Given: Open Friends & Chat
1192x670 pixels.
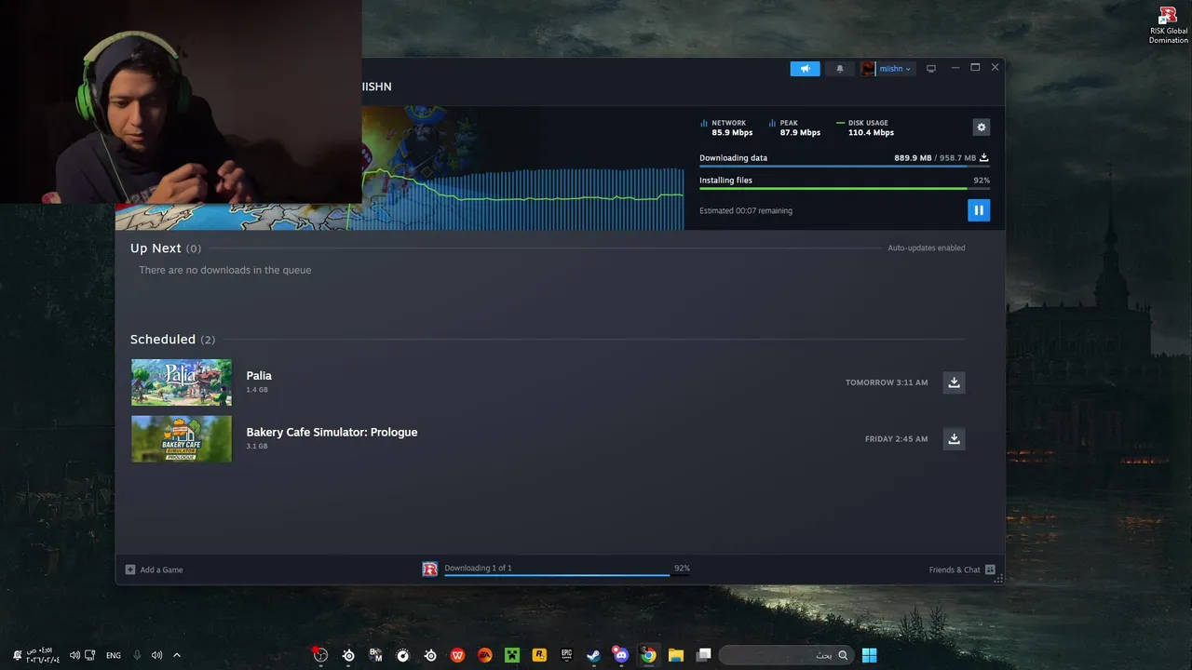Looking at the screenshot, I should tap(962, 569).
